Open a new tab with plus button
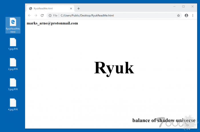The height and width of the screenshot is (132, 200). [x=79, y=9]
